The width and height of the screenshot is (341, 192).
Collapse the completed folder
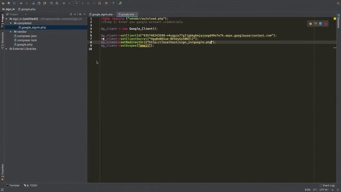click(x=11, y=23)
